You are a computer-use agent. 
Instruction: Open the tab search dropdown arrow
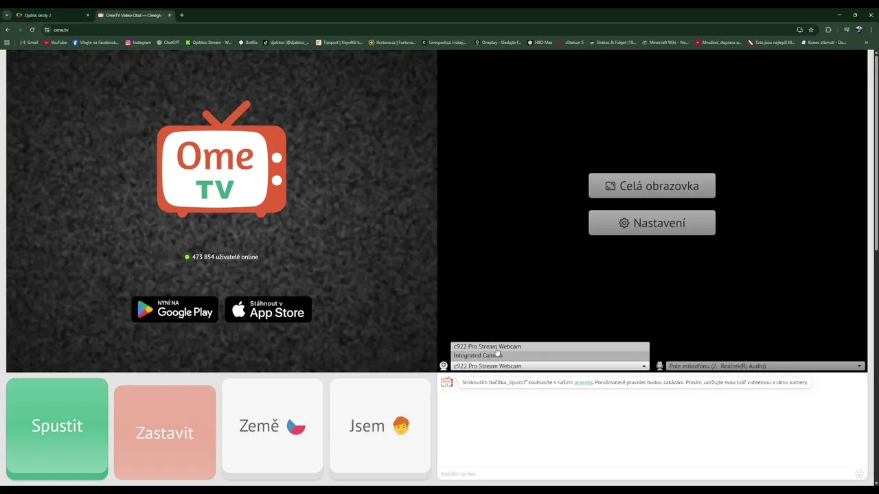click(x=7, y=15)
